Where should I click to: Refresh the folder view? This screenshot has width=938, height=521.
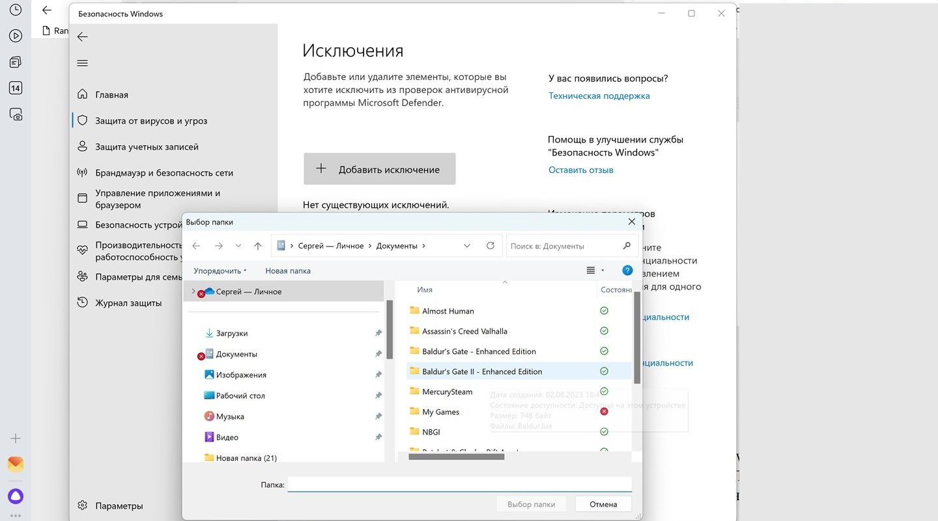coord(490,246)
